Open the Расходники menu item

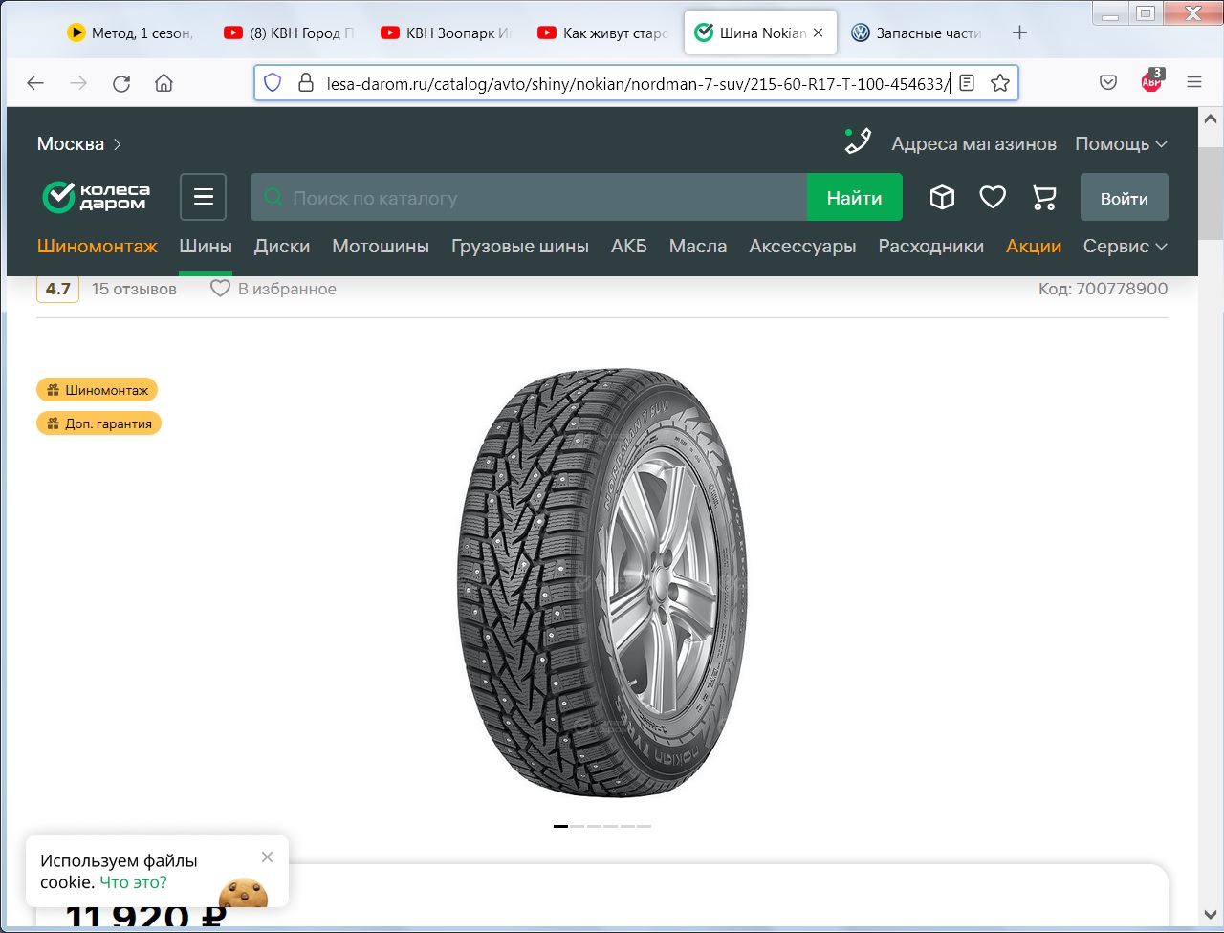[931, 246]
